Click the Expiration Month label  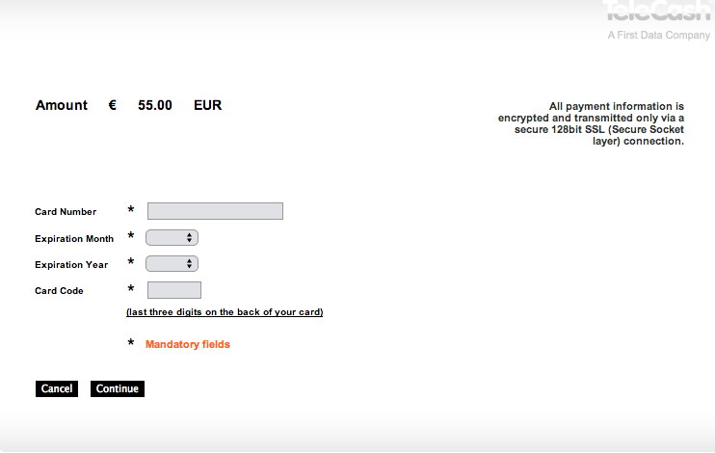click(74, 238)
